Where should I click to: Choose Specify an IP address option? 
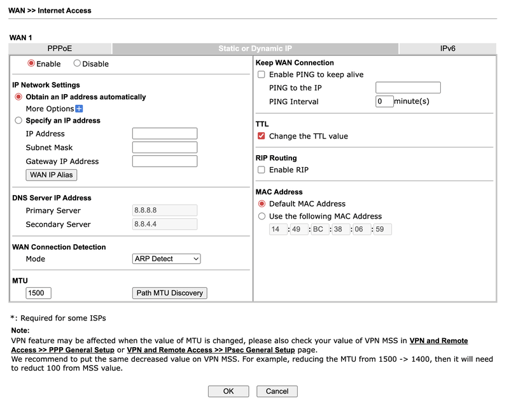pyautogui.click(x=18, y=120)
